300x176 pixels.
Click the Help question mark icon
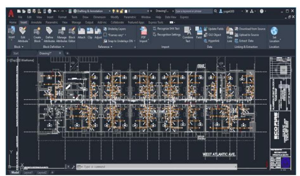point(262,11)
